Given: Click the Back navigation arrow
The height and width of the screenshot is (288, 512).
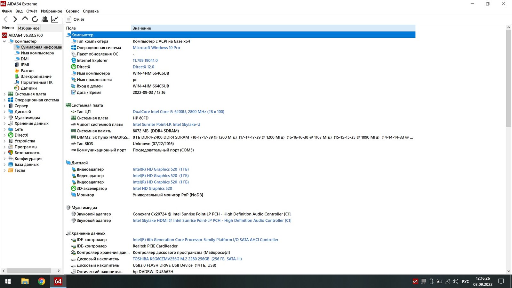Looking at the screenshot, I should pos(5,19).
